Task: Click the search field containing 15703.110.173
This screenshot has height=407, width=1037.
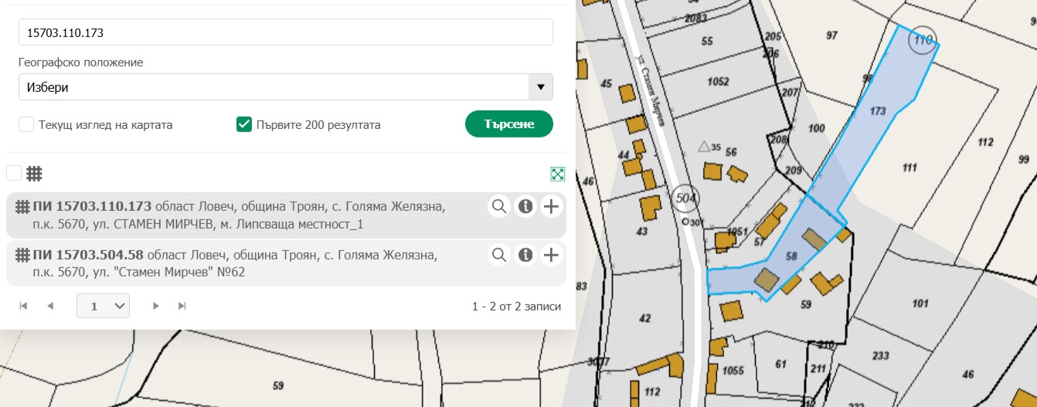Action: point(285,33)
